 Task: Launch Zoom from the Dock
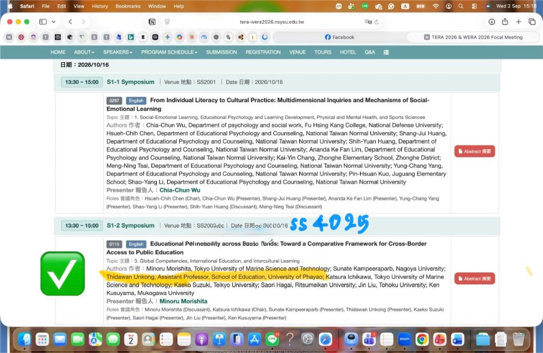tap(404, 339)
